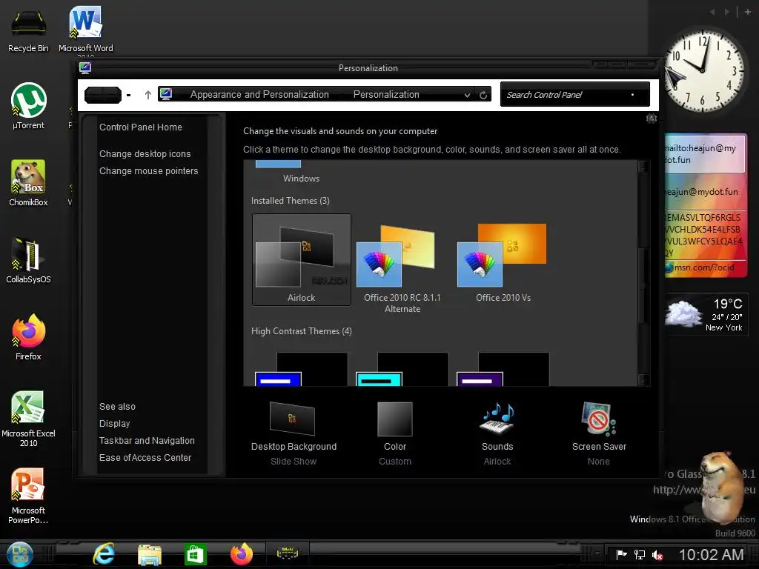Open Firefox from the taskbar
759x569 pixels.
(242, 554)
